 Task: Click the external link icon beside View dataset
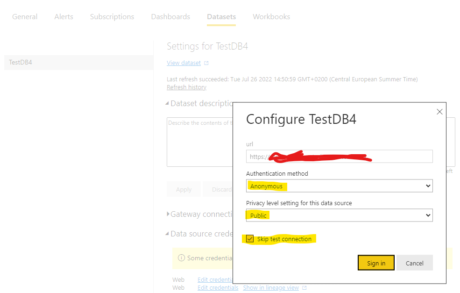[x=206, y=63]
